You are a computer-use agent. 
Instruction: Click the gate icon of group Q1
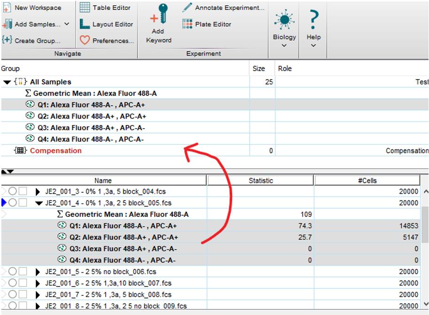30,104
